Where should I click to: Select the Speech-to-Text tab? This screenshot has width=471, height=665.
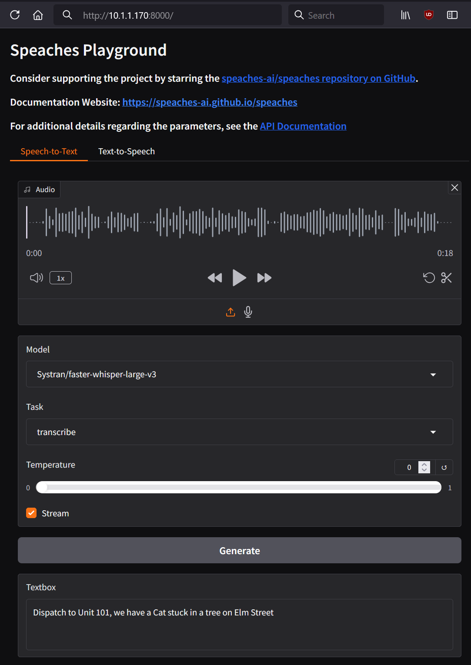pyautogui.click(x=49, y=152)
